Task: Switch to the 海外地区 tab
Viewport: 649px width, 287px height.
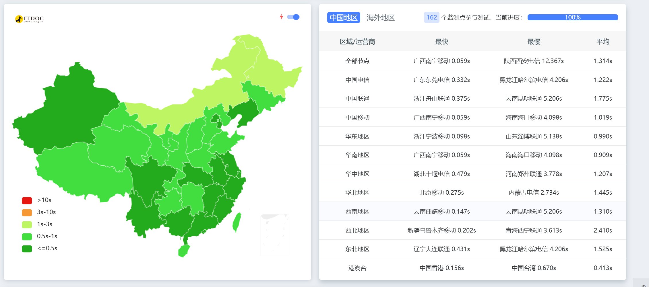Action: (380, 17)
